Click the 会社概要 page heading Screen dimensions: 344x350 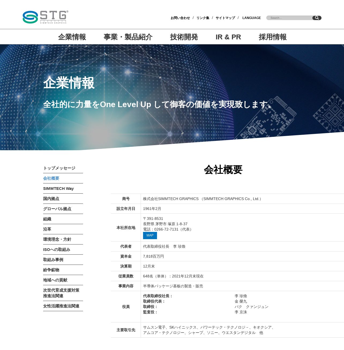223,170
